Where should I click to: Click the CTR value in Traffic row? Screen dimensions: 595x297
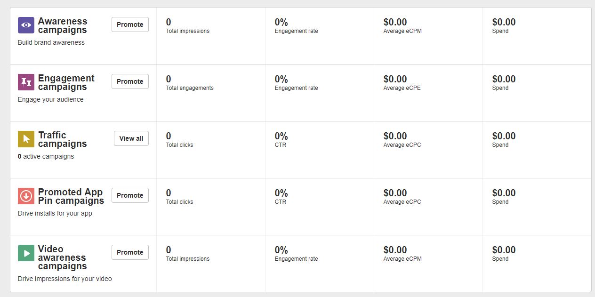pos(281,136)
